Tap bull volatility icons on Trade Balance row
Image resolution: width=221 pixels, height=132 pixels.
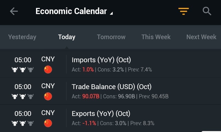click(x=23, y=97)
